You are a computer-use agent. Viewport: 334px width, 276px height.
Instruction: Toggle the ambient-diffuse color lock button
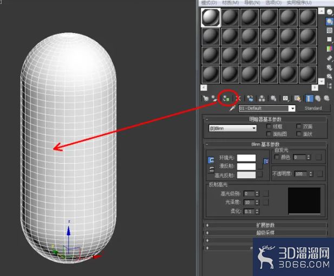(211, 160)
